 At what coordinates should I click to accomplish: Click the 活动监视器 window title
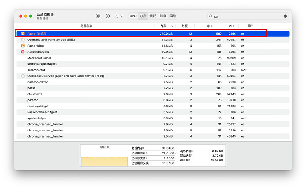[x=45, y=15]
